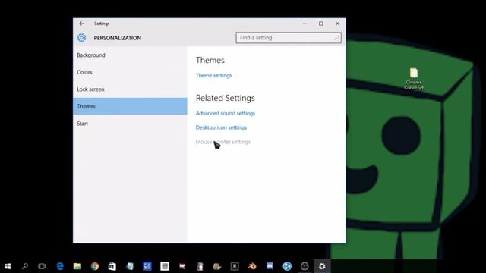The width and height of the screenshot is (486, 273).
Task: Click the search magnifier in Find a setting
Action: pyautogui.click(x=336, y=38)
